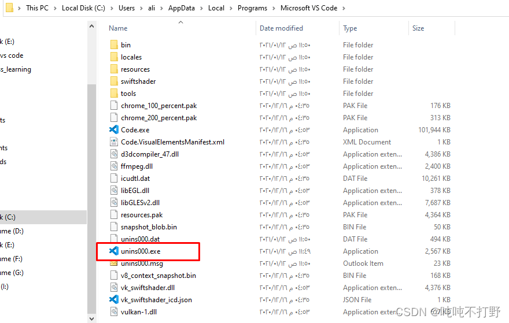Click the chrome_200_percent.pak file icon
The height and width of the screenshot is (323, 509).
[x=114, y=118]
